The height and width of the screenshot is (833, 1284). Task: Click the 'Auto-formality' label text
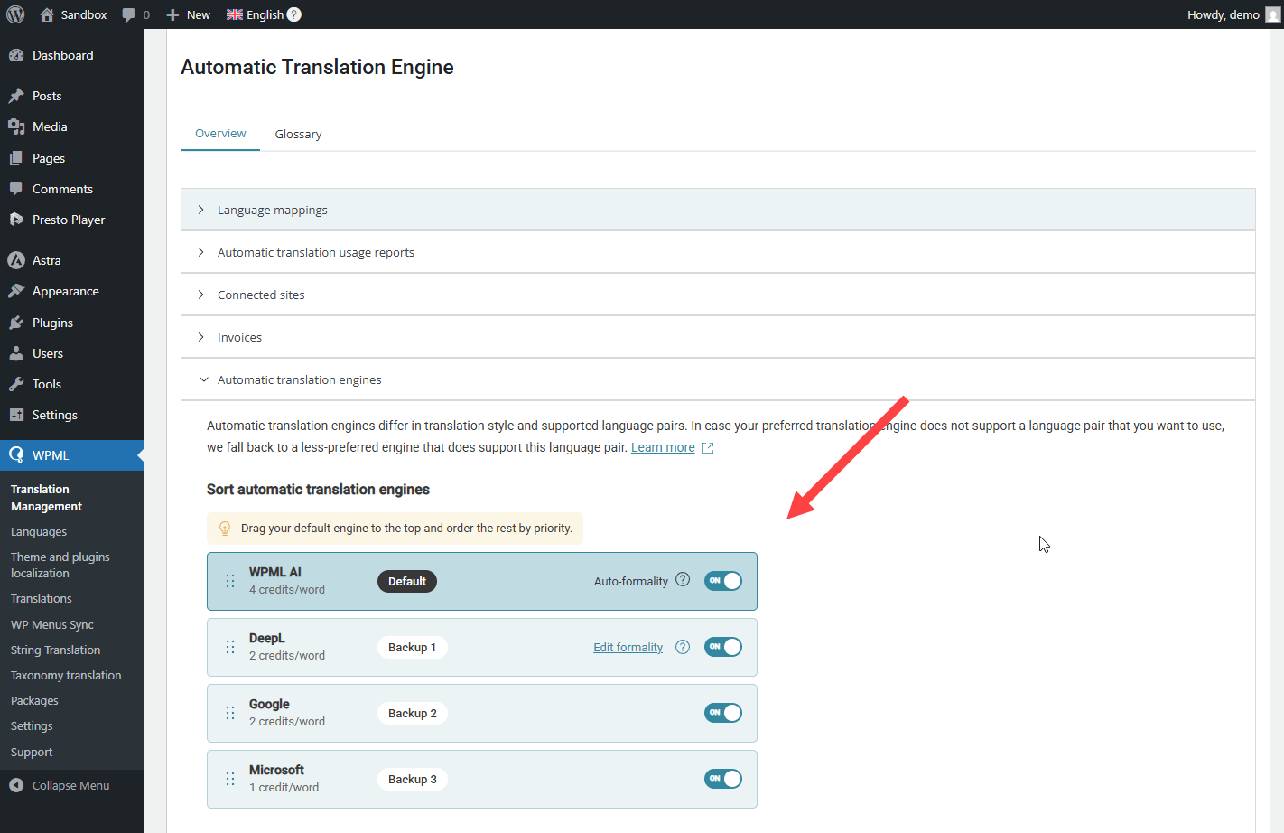[x=631, y=582]
